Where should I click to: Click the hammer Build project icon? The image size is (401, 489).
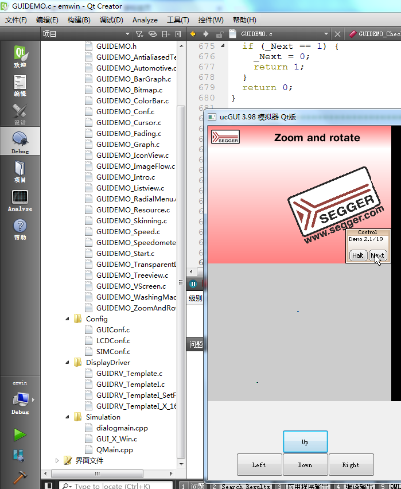(20, 478)
